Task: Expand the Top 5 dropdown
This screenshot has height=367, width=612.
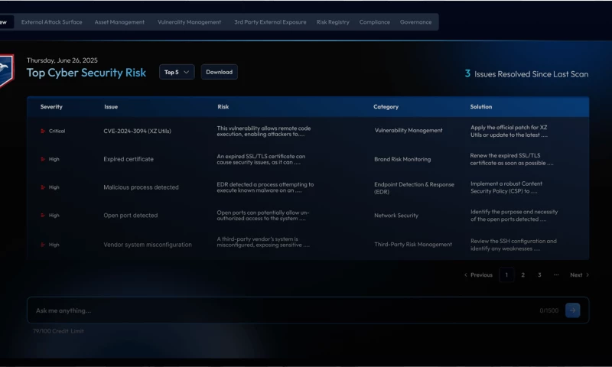Action: point(177,72)
